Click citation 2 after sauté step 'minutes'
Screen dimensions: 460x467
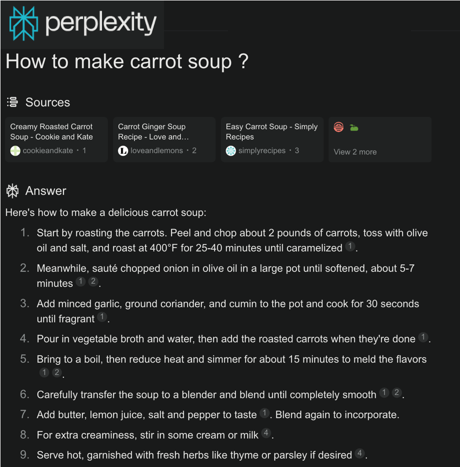click(93, 281)
